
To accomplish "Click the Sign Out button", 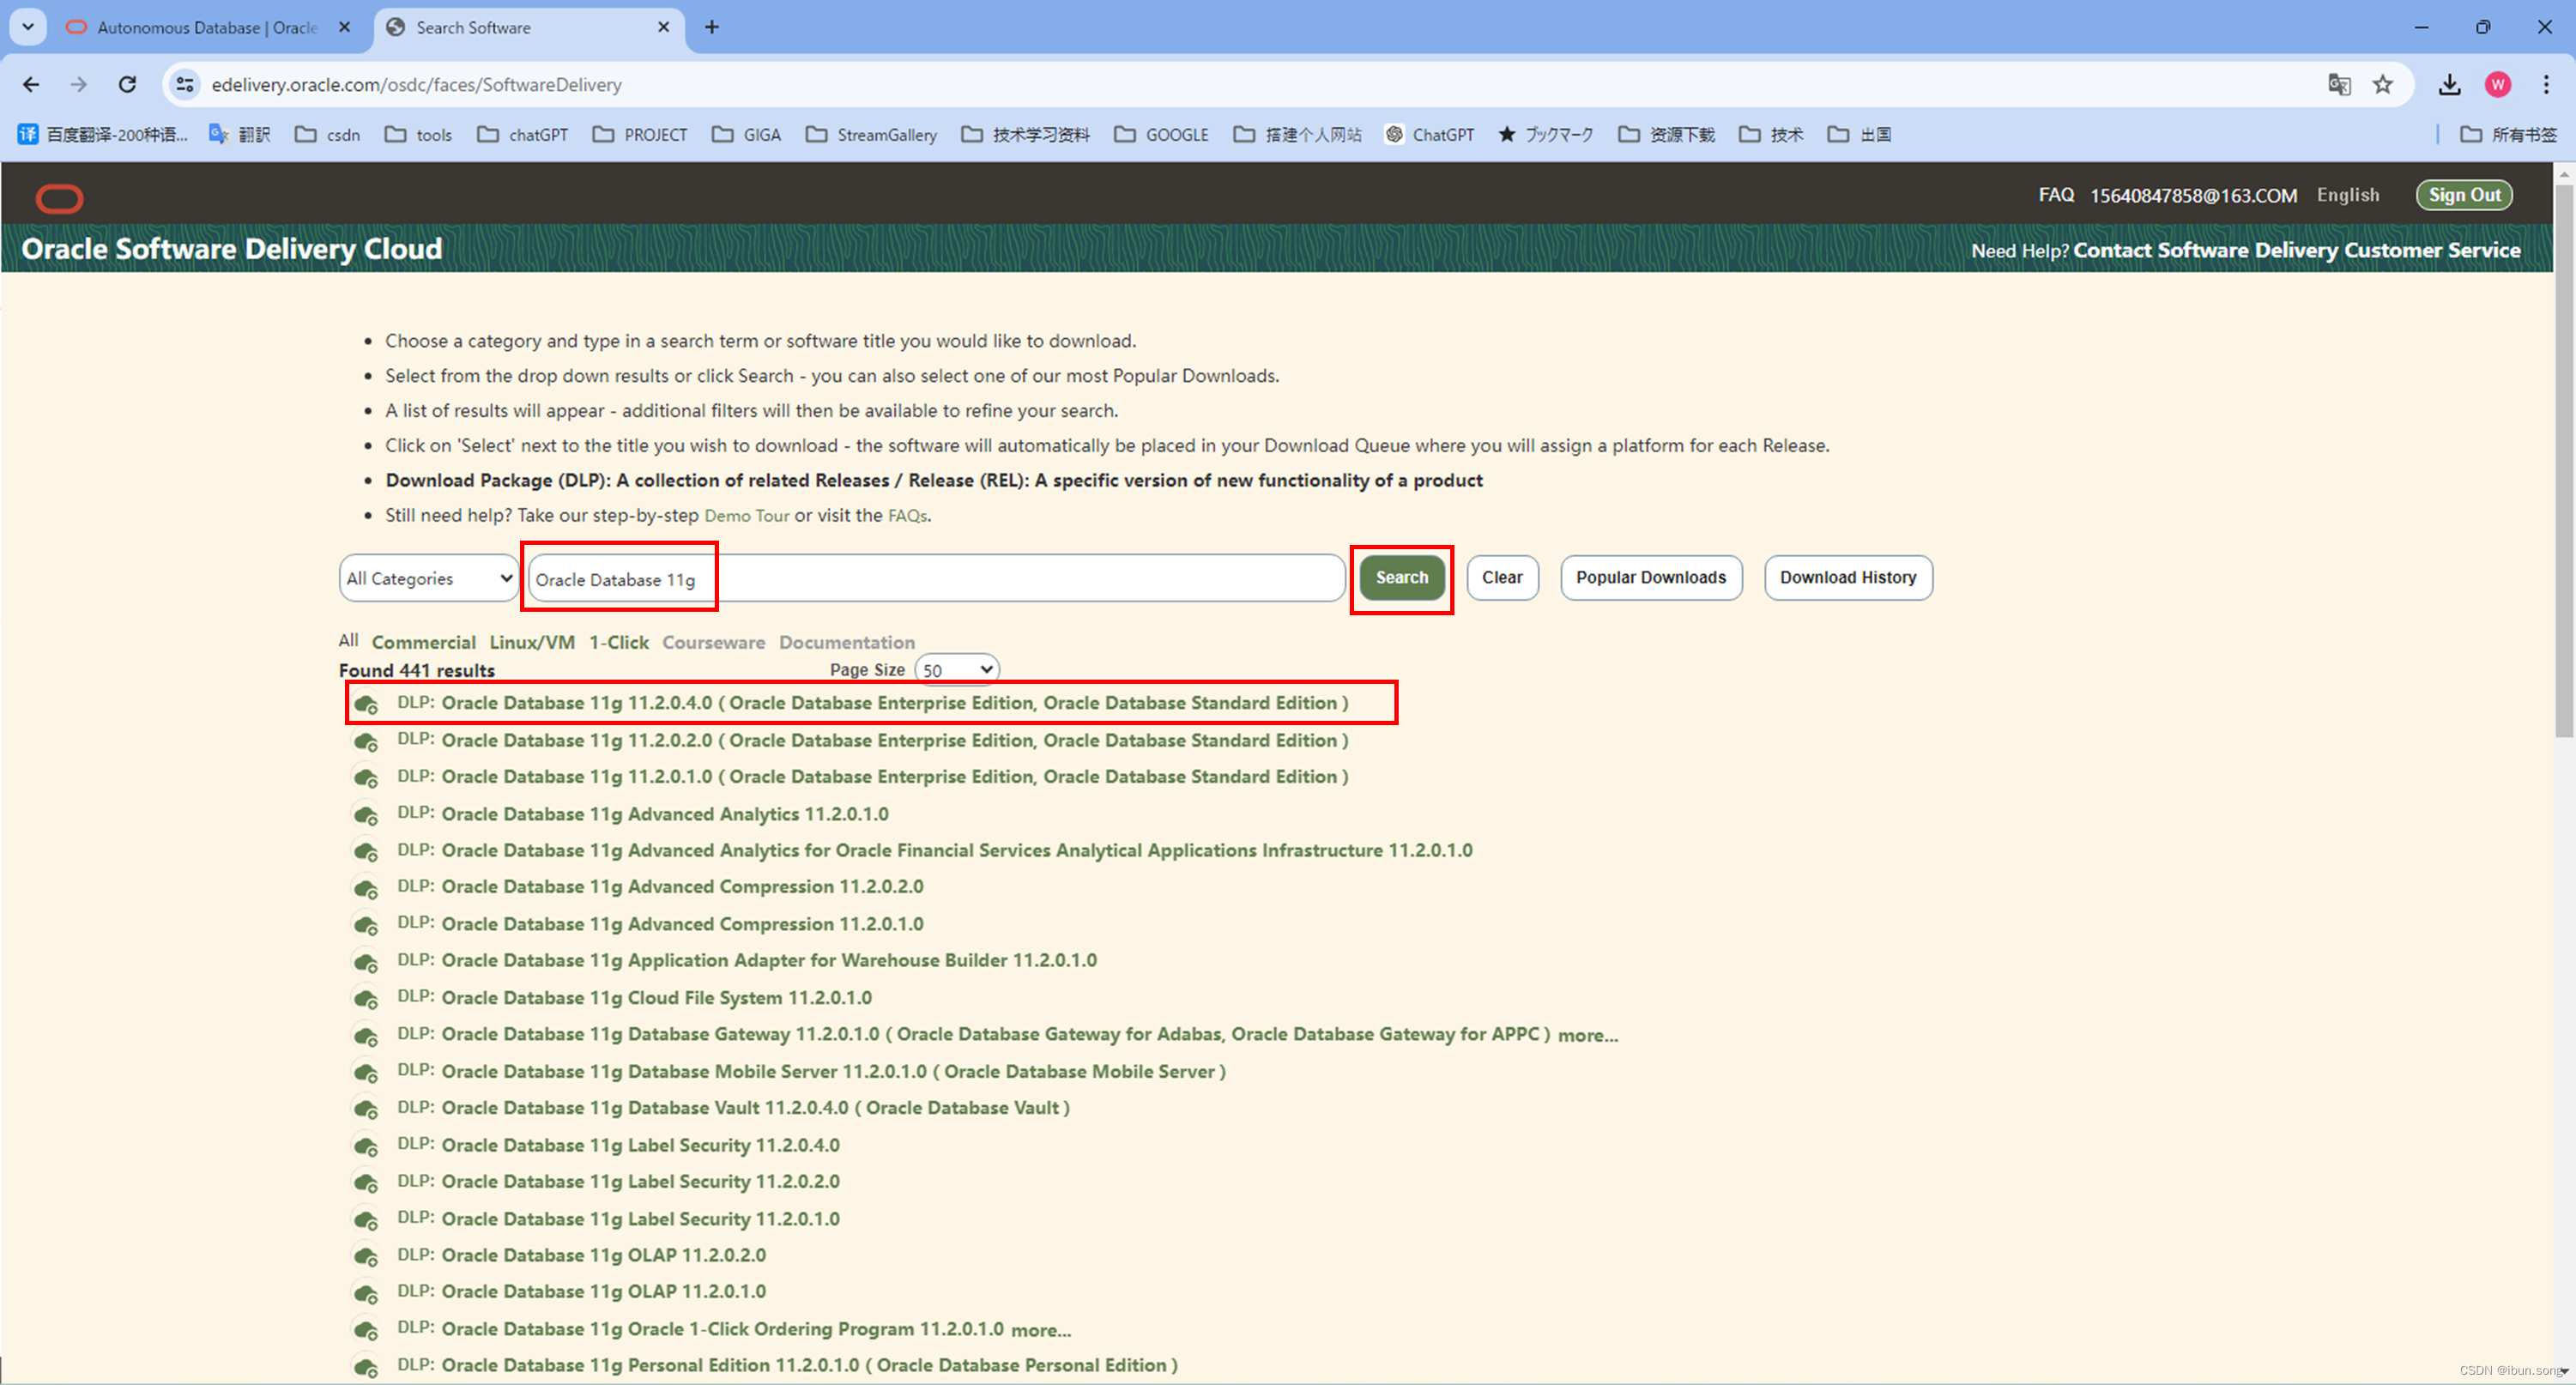I will tap(2464, 194).
